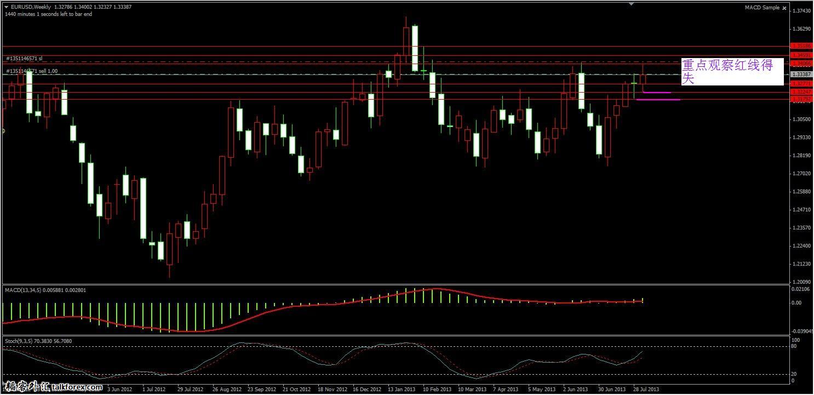
Task: Click the red 1.31792 price level tag
Action: coord(801,99)
